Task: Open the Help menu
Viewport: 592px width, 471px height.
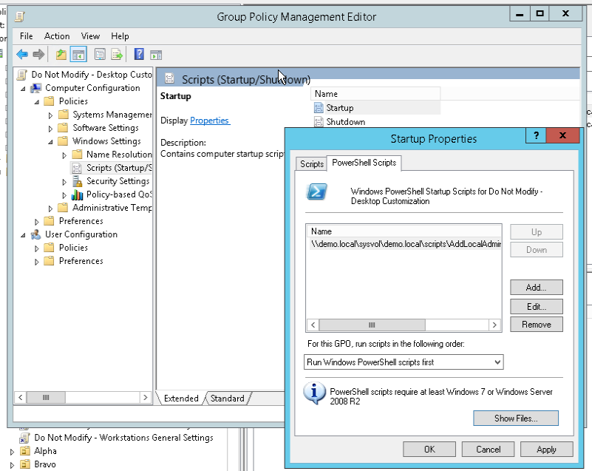Action: coord(120,36)
